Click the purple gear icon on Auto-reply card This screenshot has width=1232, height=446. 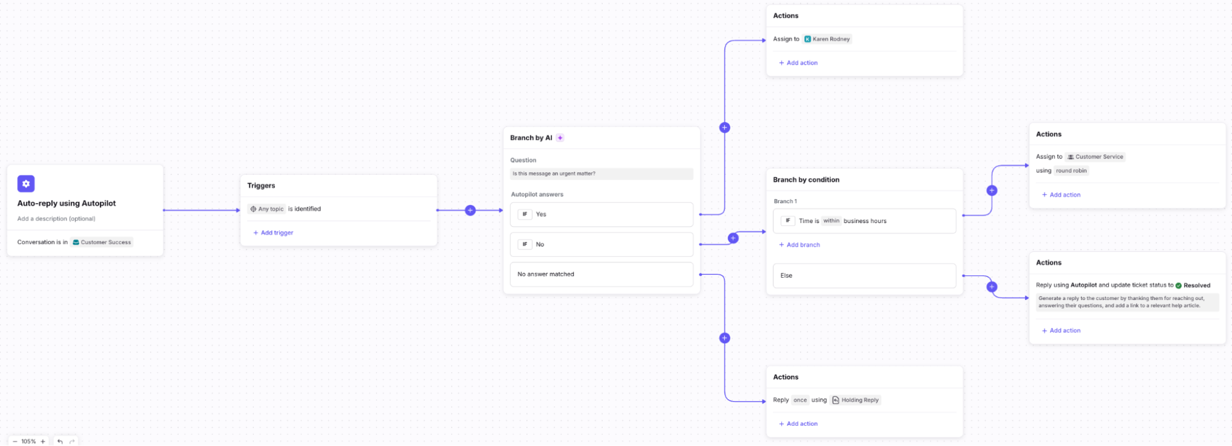coord(26,184)
